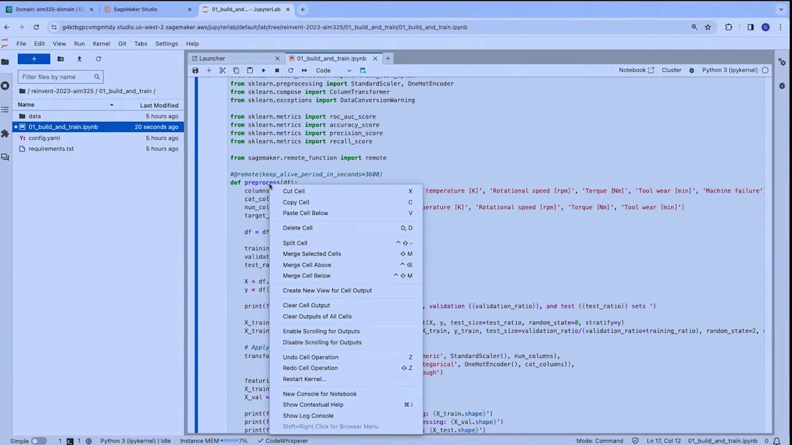Close the Launcher tab

[x=278, y=59]
